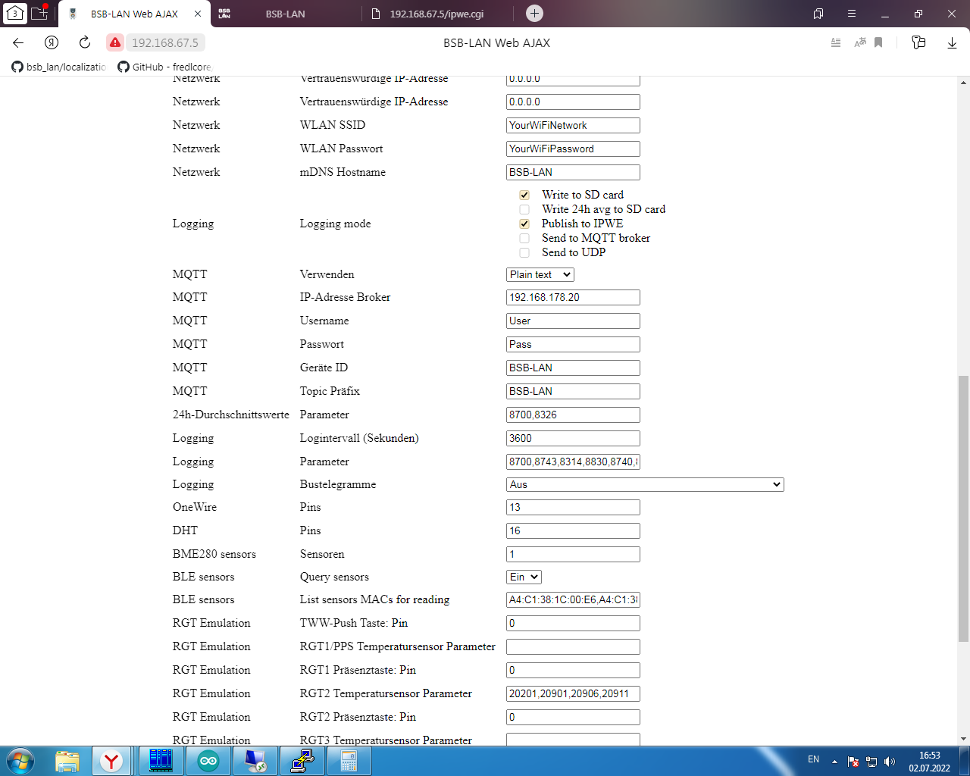Open the blue server-rack taskbar application
This screenshot has height=776, width=970.
tap(161, 761)
